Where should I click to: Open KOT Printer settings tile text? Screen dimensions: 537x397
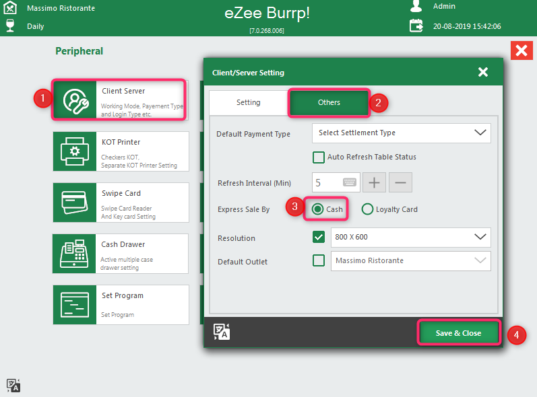click(x=142, y=151)
